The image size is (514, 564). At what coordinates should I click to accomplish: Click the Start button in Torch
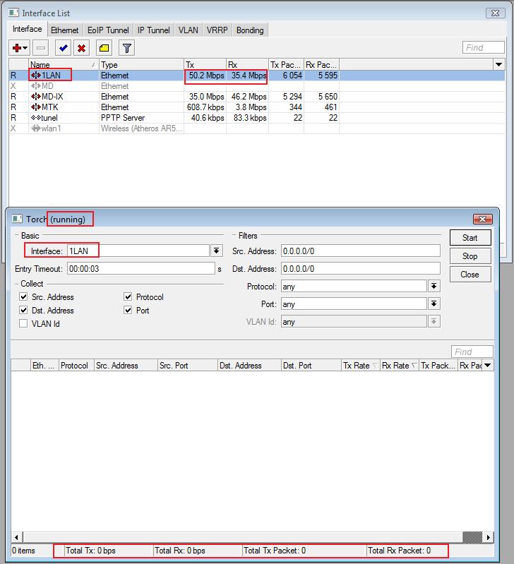(470, 238)
